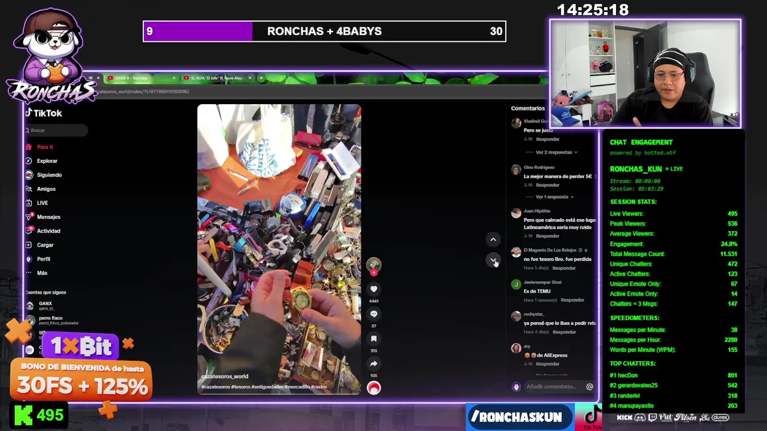Click the #cazatesoros hashtag in video caption

click(215, 387)
